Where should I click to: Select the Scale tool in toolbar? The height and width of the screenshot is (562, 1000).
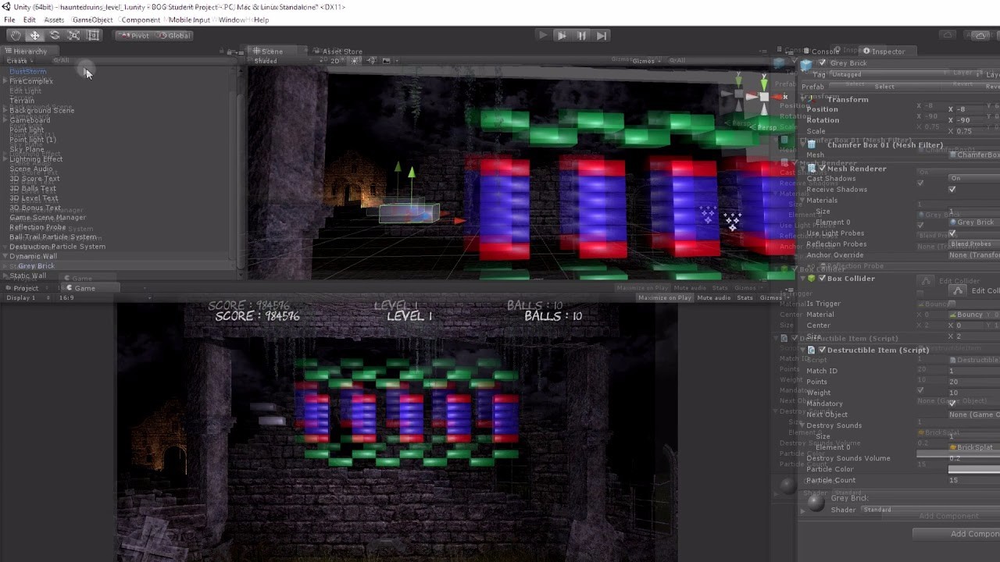click(x=74, y=35)
